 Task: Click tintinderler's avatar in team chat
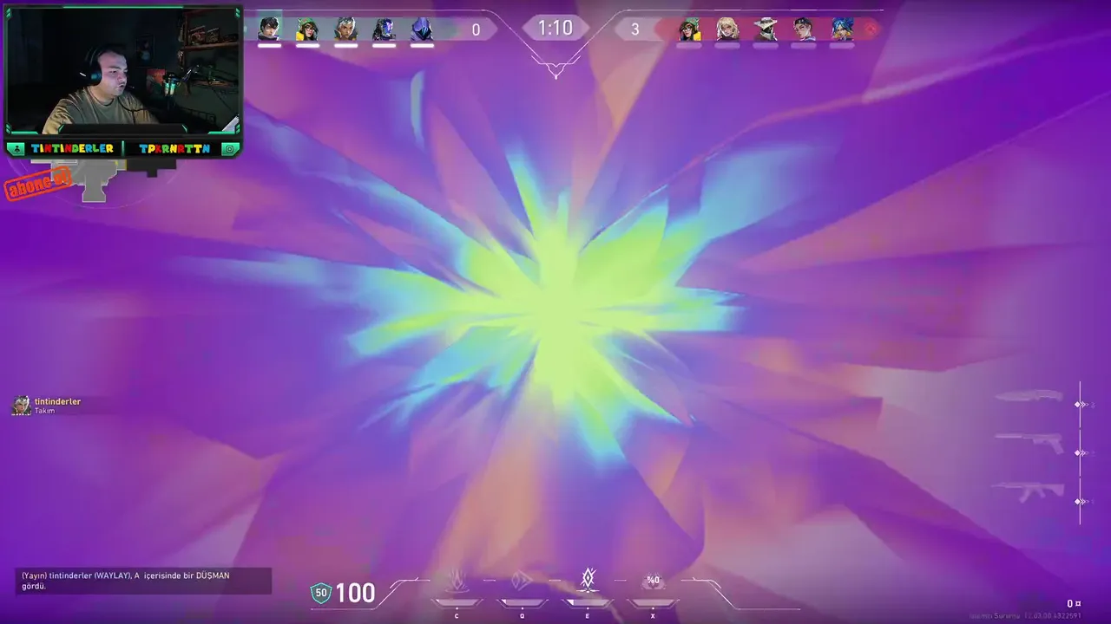[22, 406]
